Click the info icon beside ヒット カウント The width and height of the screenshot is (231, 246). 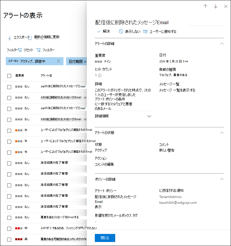click(100, 76)
